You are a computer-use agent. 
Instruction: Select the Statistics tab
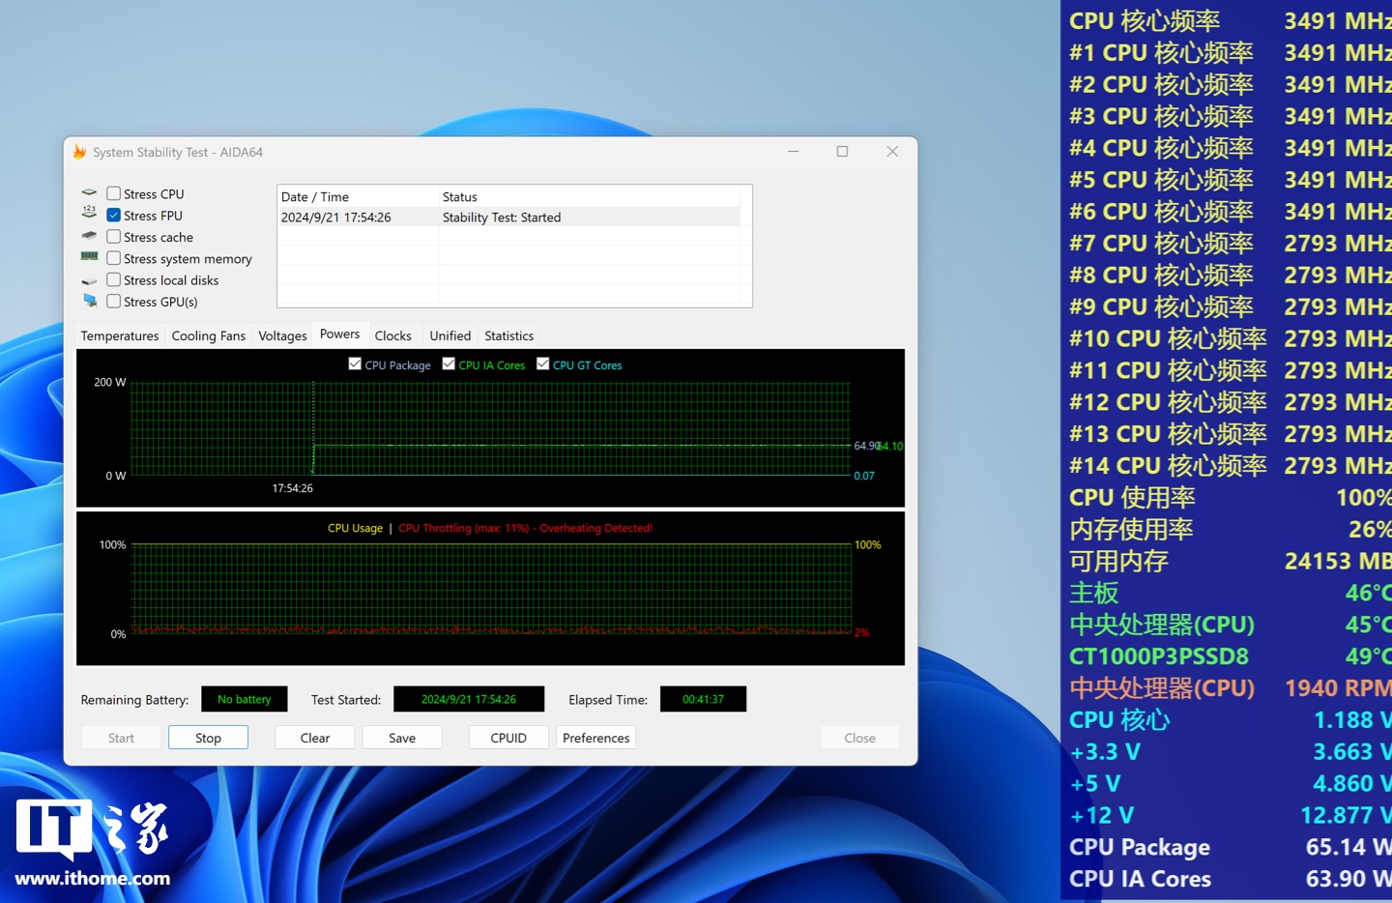click(508, 335)
